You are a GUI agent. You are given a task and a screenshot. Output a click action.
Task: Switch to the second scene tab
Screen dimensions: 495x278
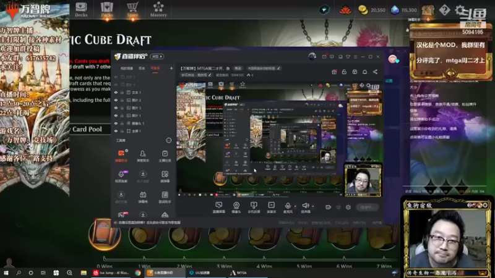(x=142, y=68)
